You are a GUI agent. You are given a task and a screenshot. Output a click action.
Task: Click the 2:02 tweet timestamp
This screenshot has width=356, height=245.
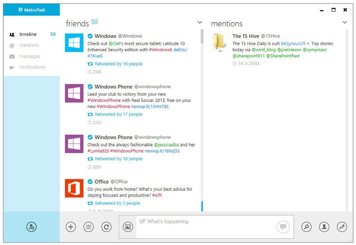(x=97, y=123)
